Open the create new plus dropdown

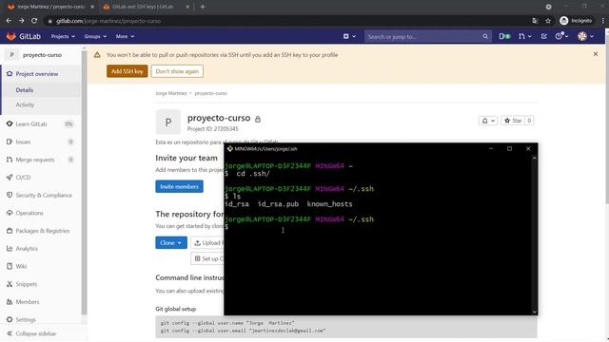click(349, 36)
